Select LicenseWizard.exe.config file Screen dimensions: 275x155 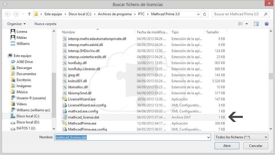click(x=87, y=105)
